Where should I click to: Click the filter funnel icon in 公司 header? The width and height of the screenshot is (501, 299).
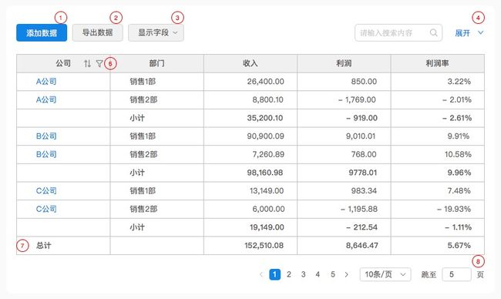click(99, 63)
